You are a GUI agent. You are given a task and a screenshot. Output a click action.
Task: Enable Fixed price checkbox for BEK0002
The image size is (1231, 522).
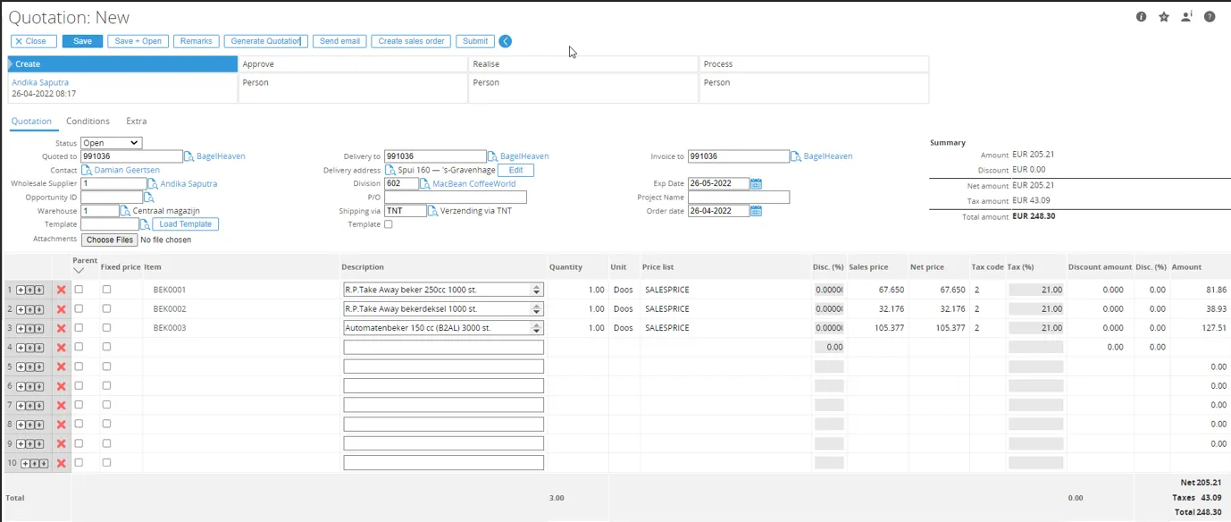[x=106, y=308]
